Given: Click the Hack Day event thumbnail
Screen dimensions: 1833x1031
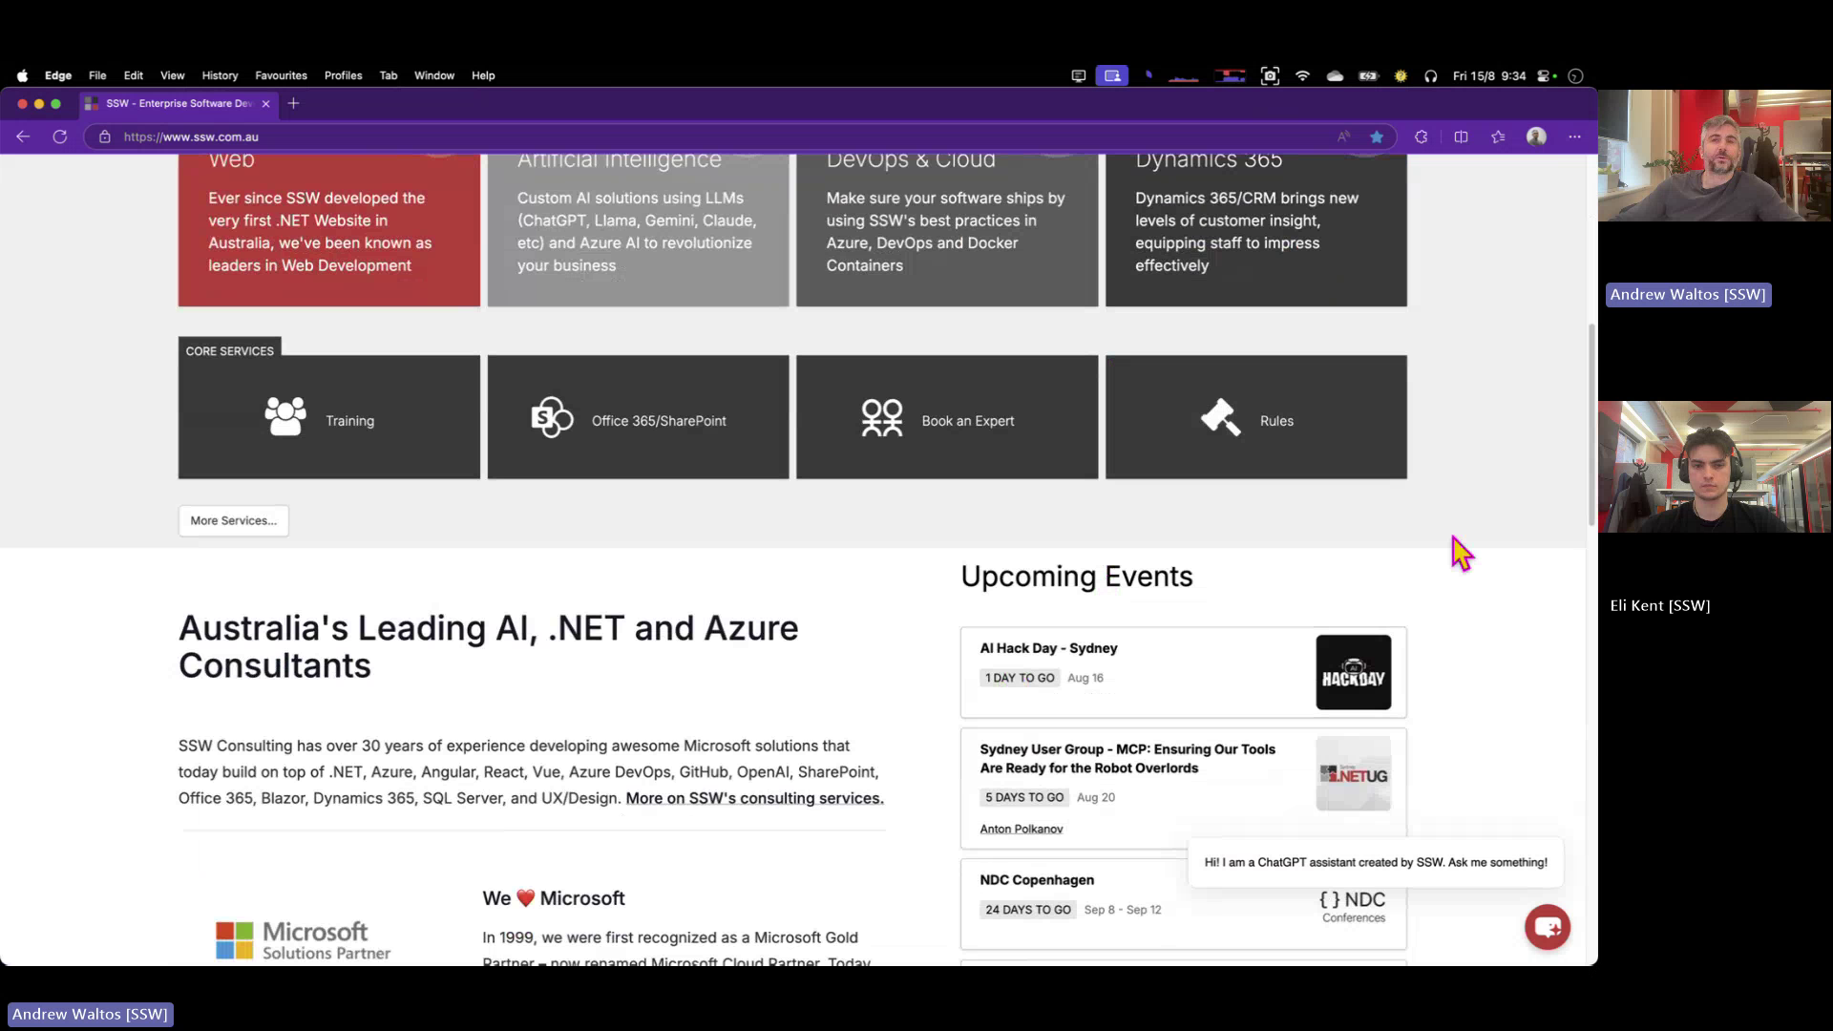Looking at the screenshot, I should point(1353,672).
